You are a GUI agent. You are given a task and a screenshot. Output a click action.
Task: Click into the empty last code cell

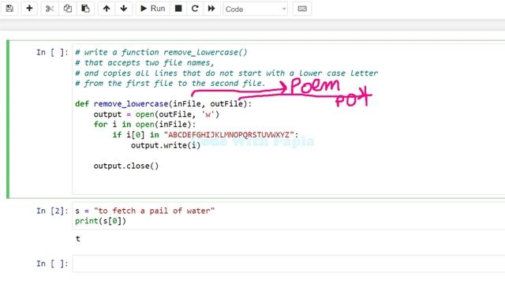289,263
